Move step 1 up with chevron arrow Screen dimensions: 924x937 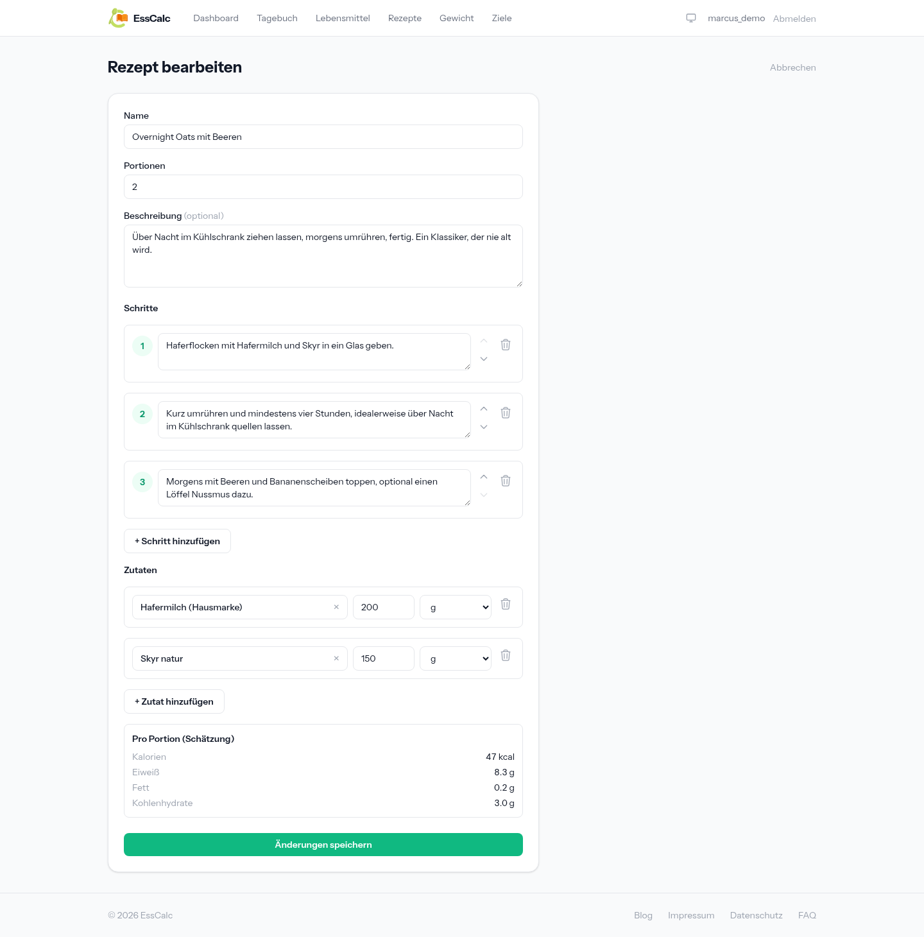click(484, 341)
